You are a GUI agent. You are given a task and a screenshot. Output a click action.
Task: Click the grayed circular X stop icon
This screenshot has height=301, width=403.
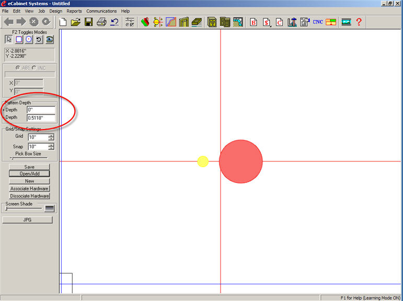coord(33,22)
